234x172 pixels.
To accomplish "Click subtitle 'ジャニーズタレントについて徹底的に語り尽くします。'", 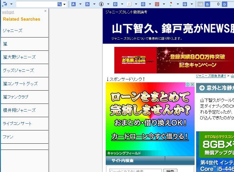I will pyautogui.click(x=147, y=39).
